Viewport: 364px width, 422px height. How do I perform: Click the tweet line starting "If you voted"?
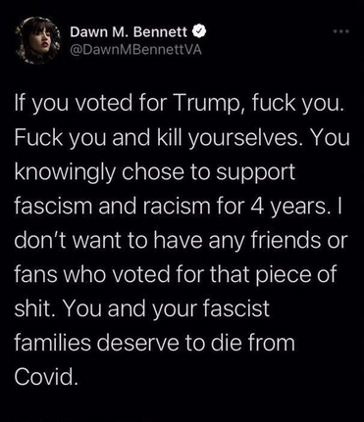[180, 103]
